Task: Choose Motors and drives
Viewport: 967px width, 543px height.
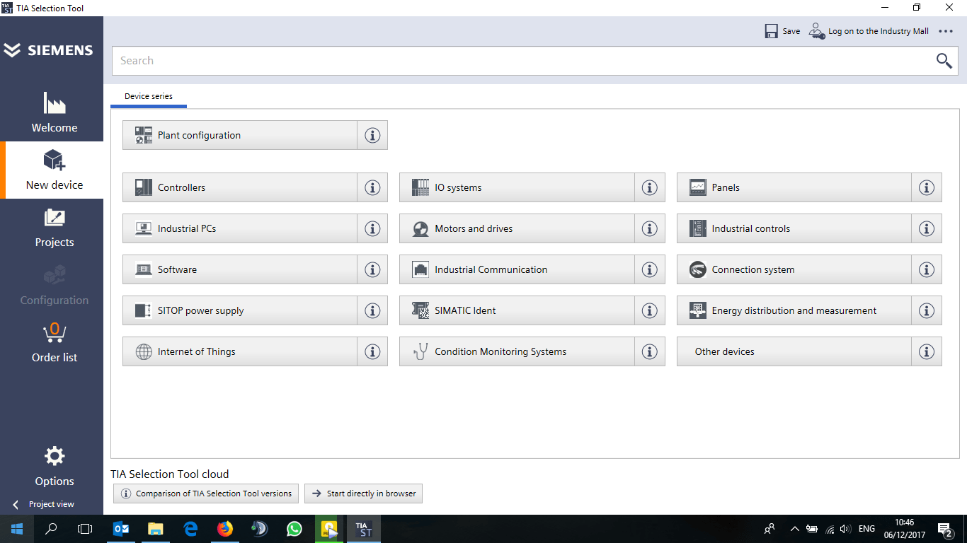Action: point(517,228)
